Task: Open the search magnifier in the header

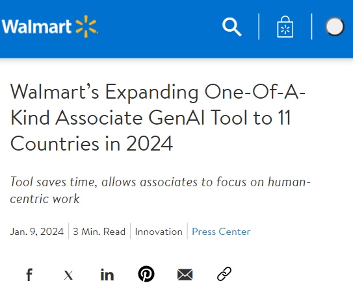Action: 232,27
